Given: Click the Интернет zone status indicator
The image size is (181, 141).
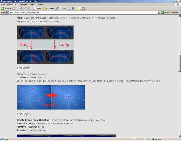Looking at the screenshot, I should pos(157,139).
